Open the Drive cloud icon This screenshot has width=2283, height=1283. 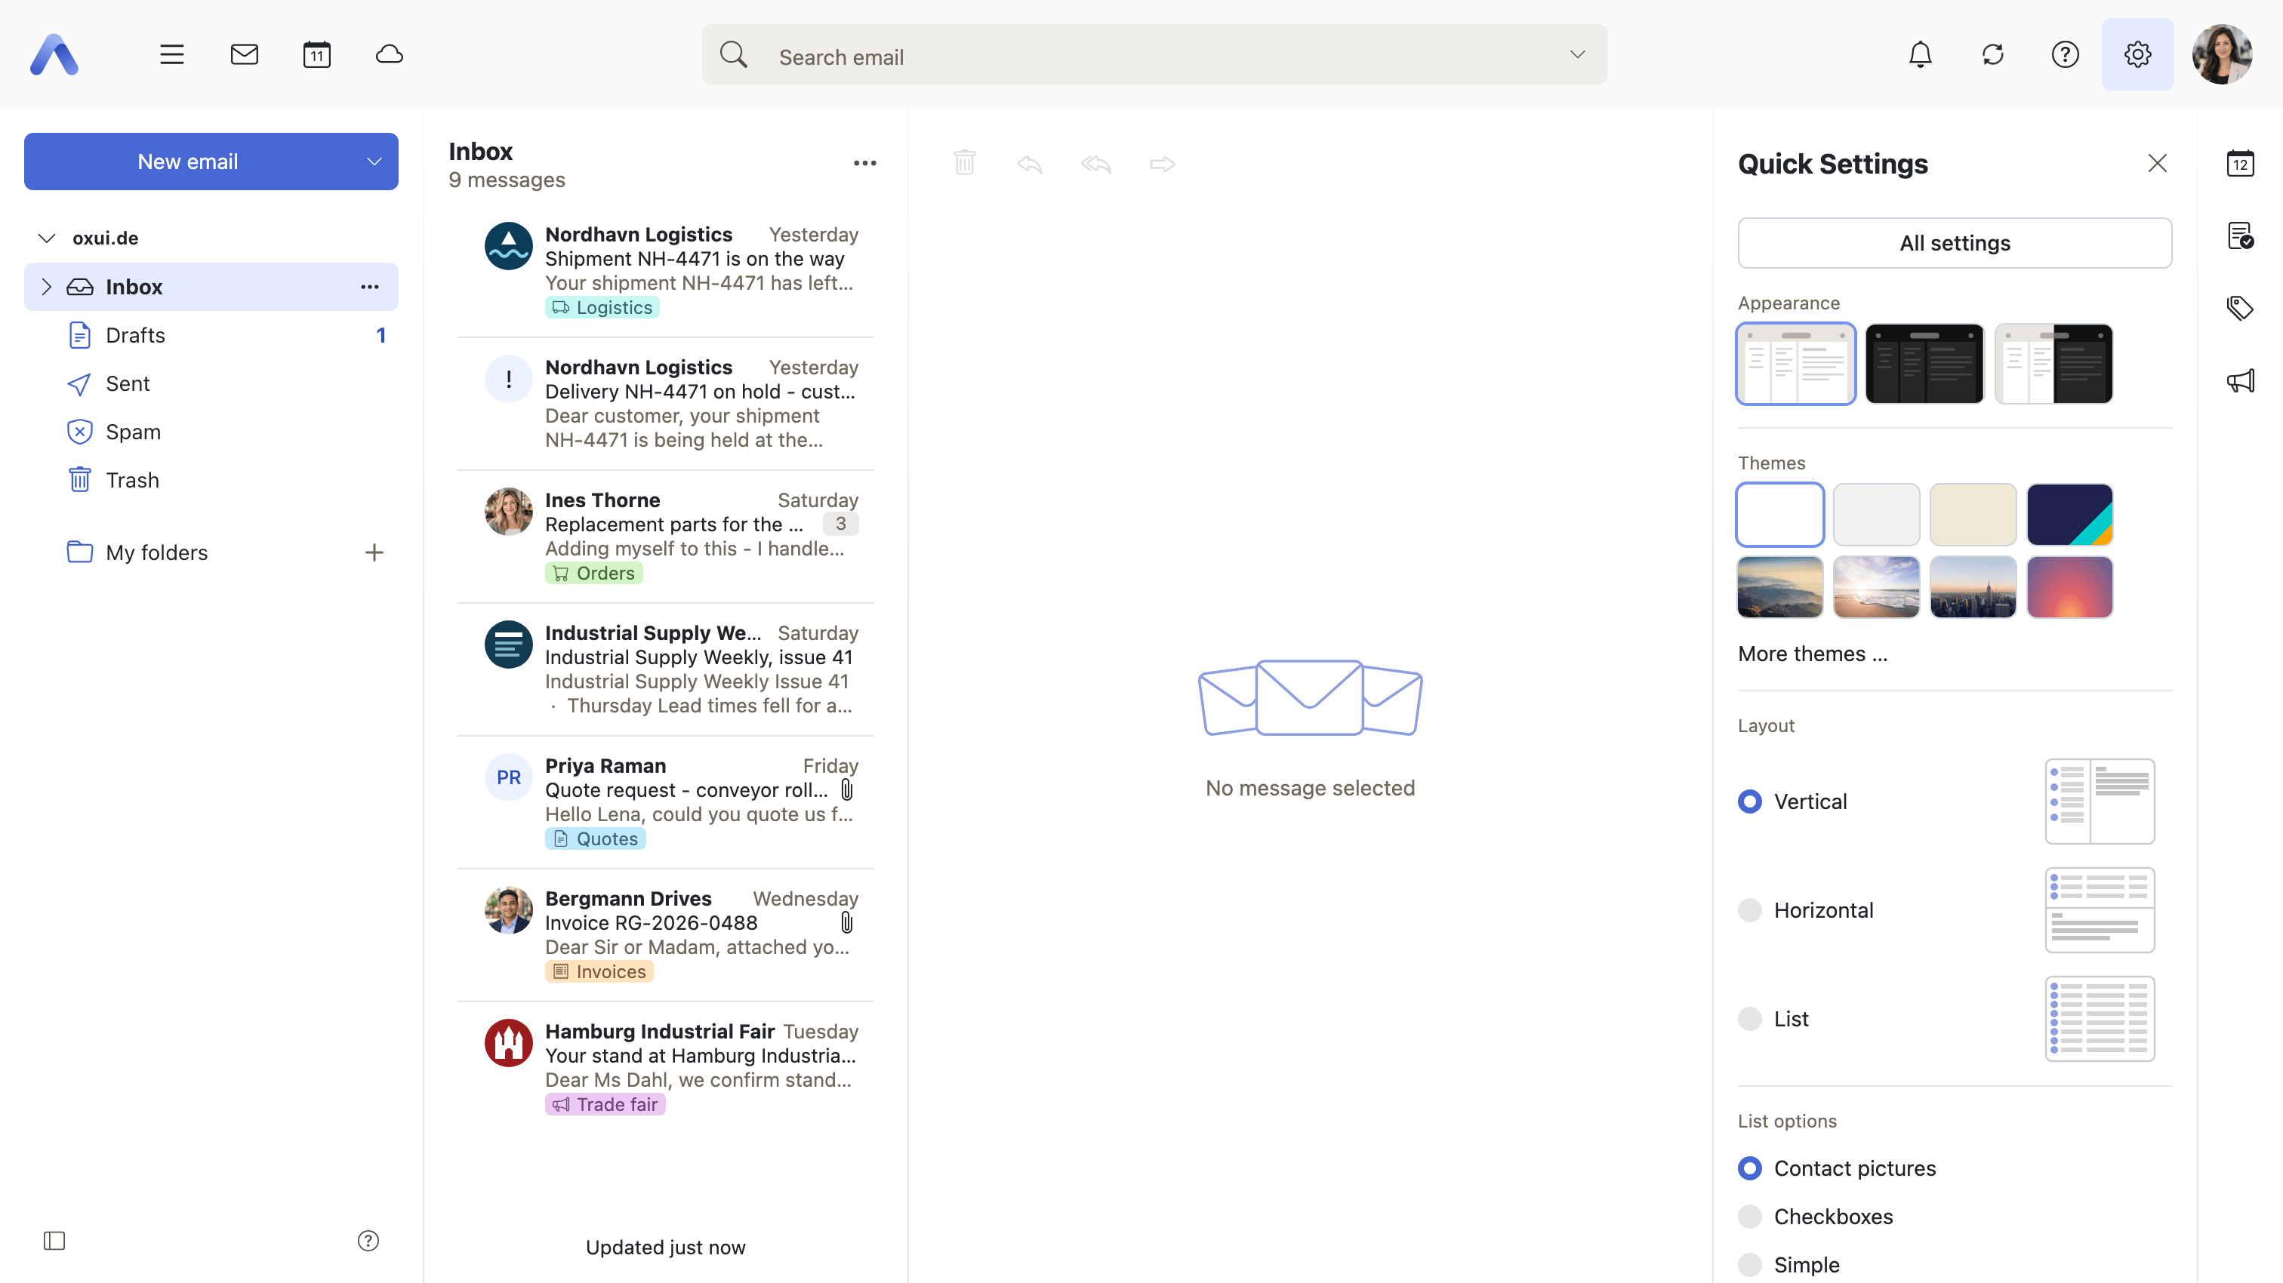[389, 55]
